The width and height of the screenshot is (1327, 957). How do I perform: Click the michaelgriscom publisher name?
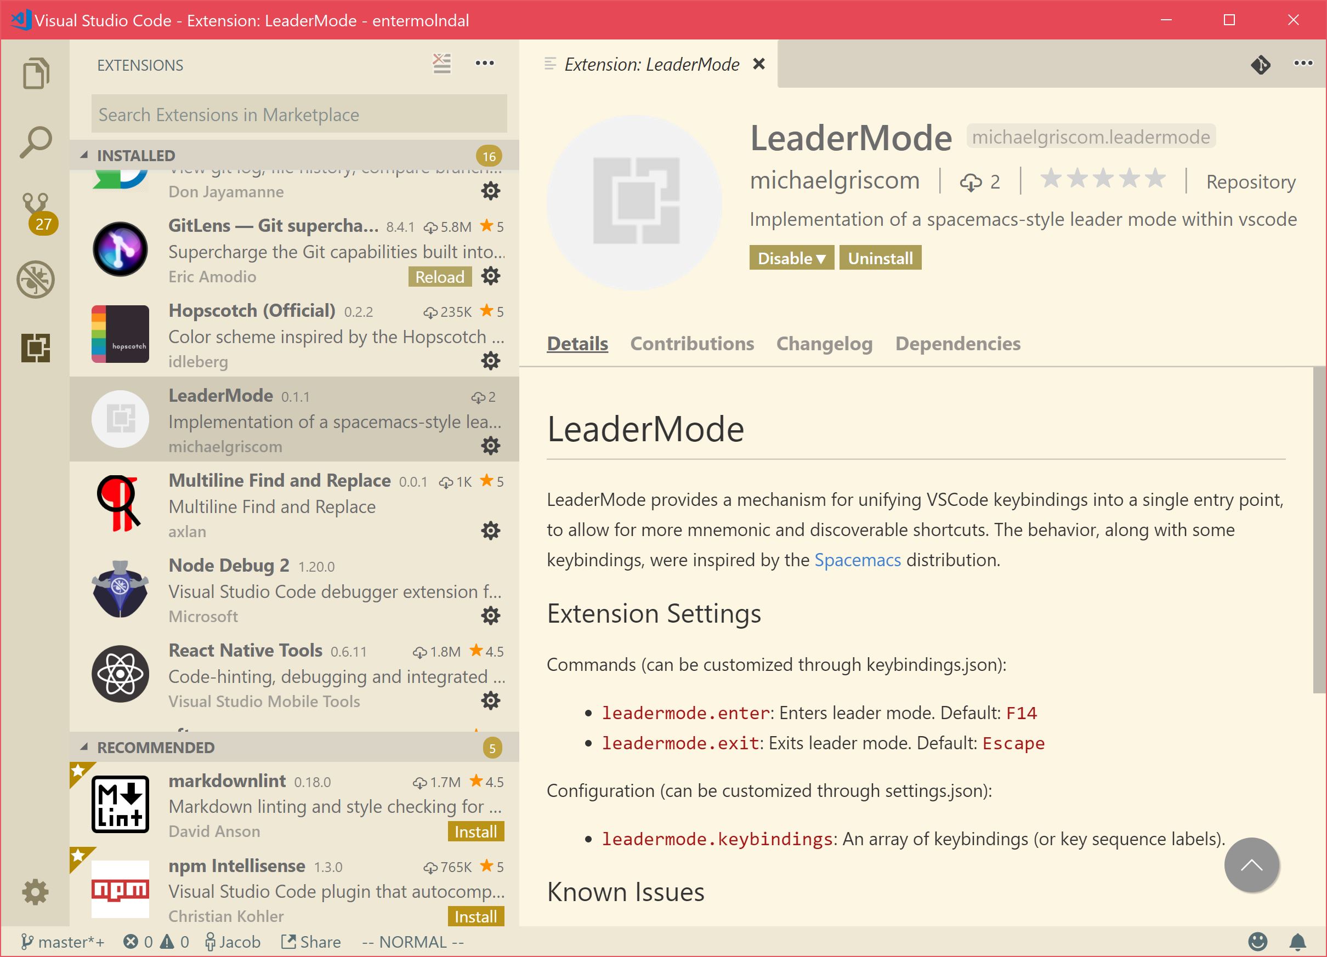[835, 180]
